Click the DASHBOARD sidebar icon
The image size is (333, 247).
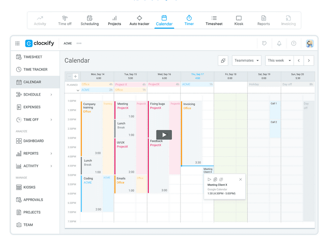coord(19,141)
